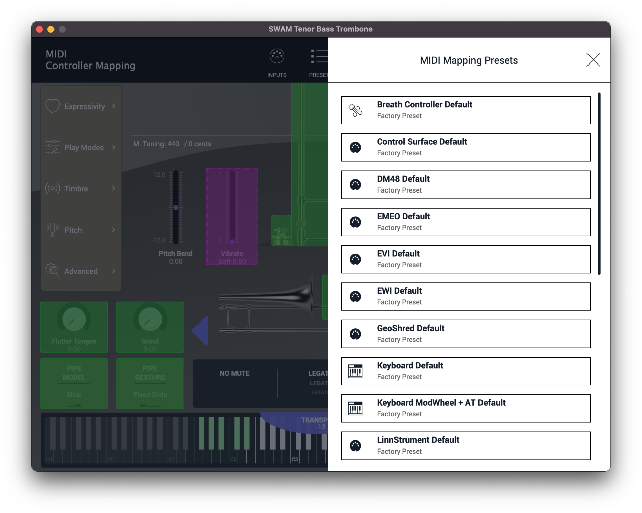Expand the Advanced section chevron
Screen dimensions: 642x513
[114, 271]
